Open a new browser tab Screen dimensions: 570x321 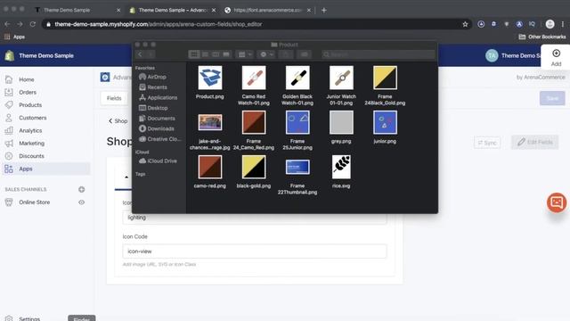(x=323, y=10)
